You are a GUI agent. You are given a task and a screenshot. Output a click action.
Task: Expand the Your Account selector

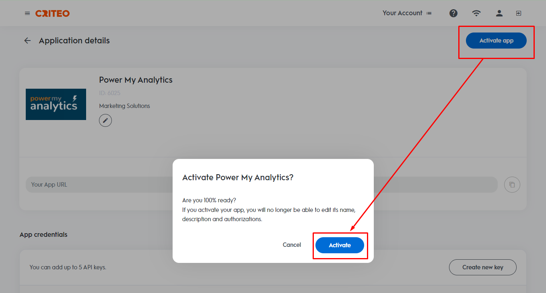[407, 13]
